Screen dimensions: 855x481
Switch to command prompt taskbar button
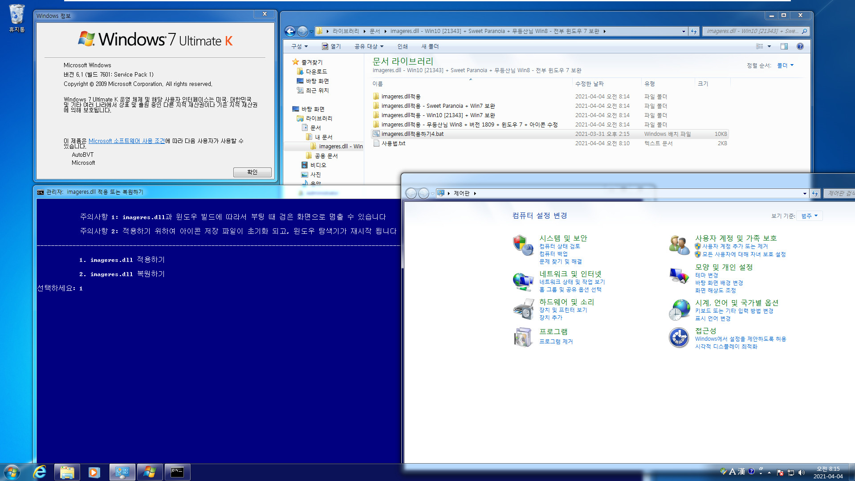pos(177,472)
